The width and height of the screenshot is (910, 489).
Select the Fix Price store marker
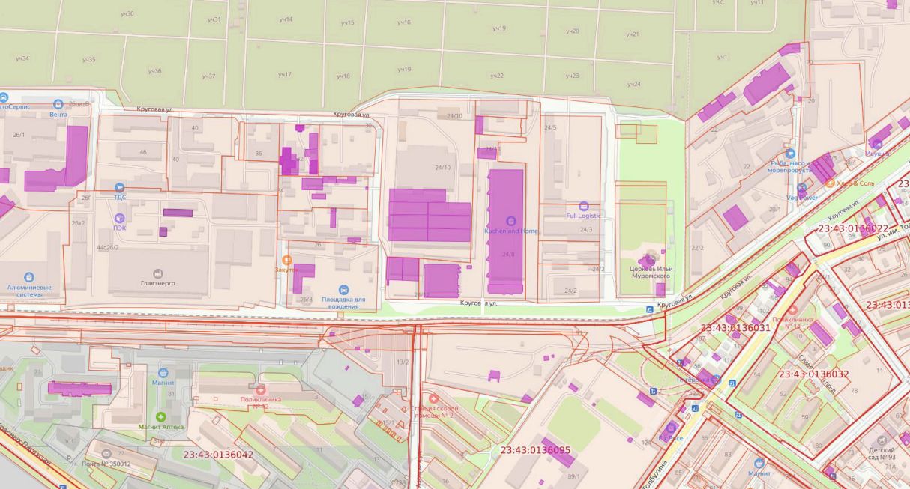[670, 428]
